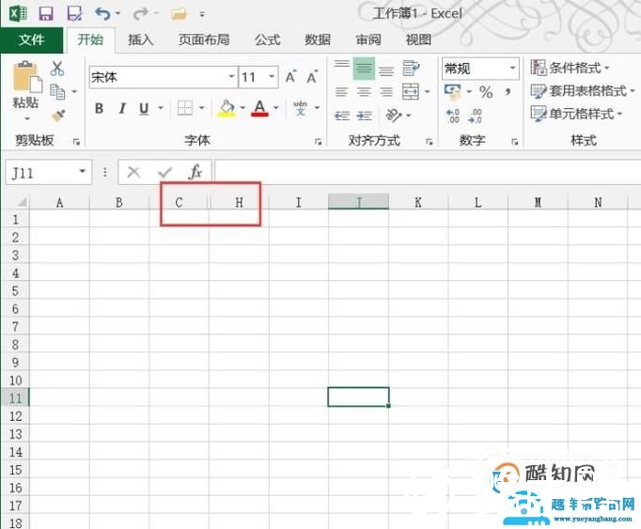The height and width of the screenshot is (529, 641).
Task: Open the fill color palette dropdown arrow
Action: tap(242, 108)
